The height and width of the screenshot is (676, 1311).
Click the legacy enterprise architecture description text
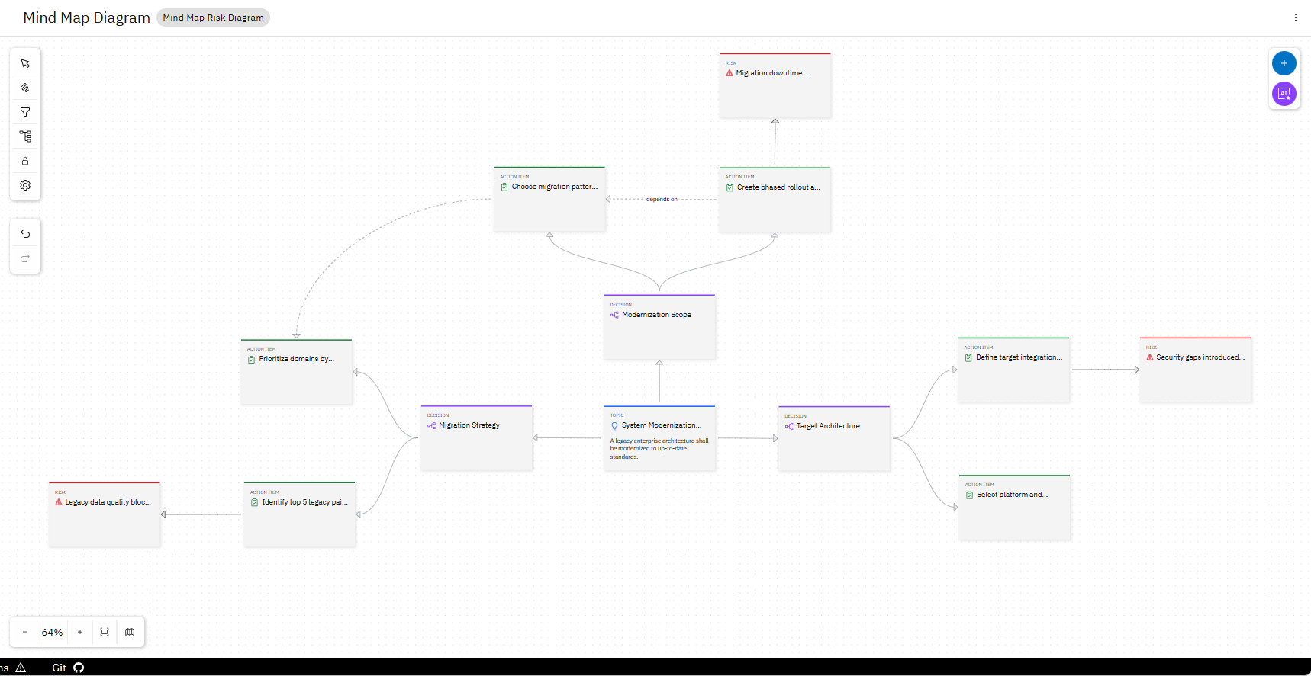[659, 449]
